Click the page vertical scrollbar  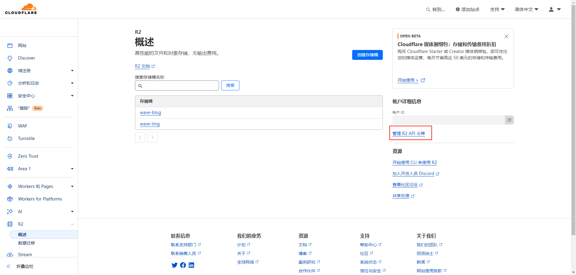[x=573, y=120]
